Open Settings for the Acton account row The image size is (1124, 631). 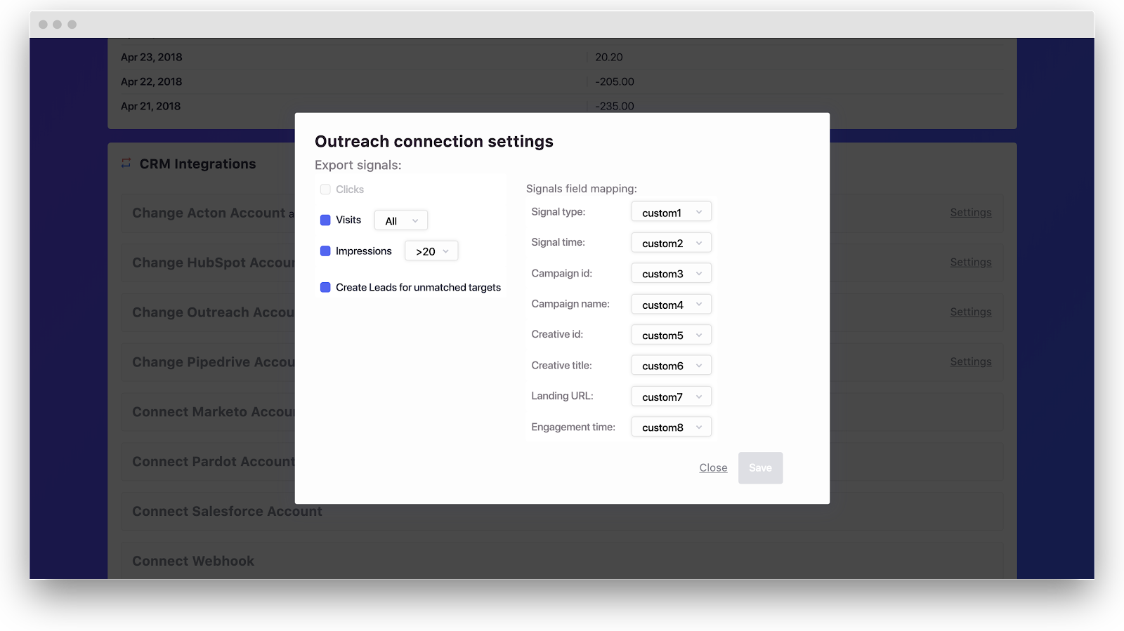coord(970,213)
